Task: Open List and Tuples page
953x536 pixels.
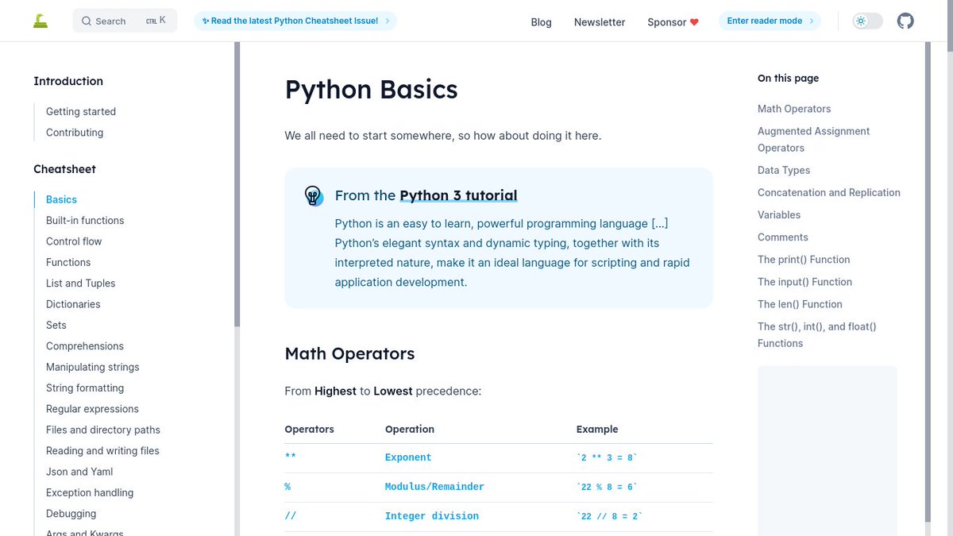Action: [80, 283]
